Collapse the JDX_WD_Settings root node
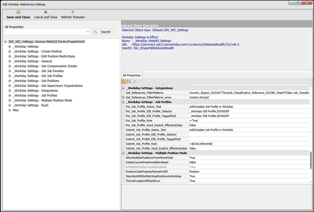Viewport: 314px width, 212px height. click(x=5, y=41)
